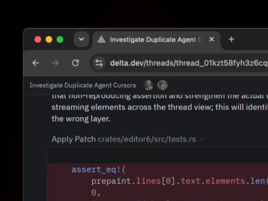Open site information icon in address bar

point(99,63)
